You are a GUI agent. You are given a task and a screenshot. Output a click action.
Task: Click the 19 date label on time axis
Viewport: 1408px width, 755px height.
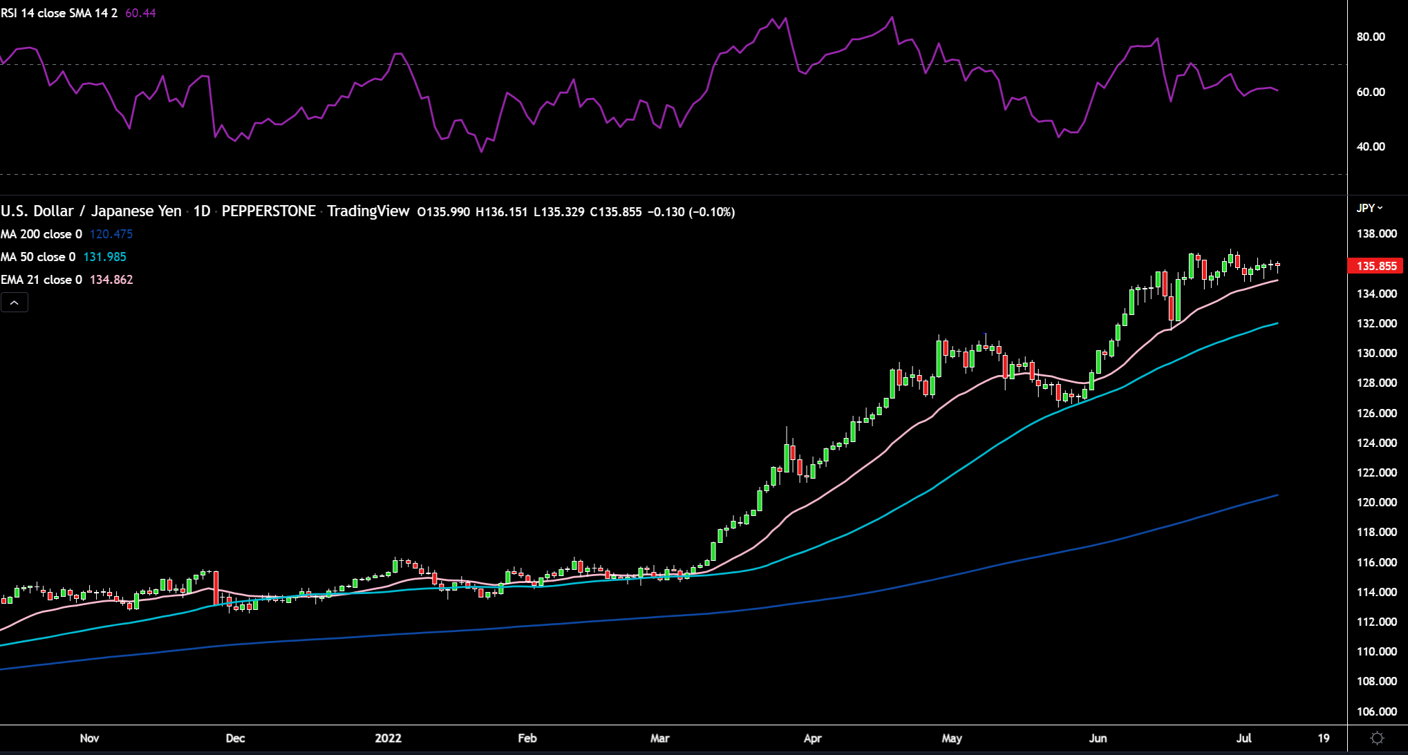[1323, 738]
